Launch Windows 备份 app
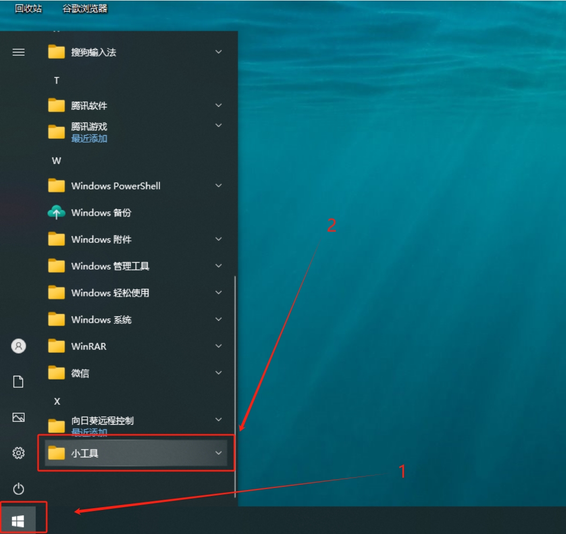Screen dimensions: 566x534 tap(101, 213)
